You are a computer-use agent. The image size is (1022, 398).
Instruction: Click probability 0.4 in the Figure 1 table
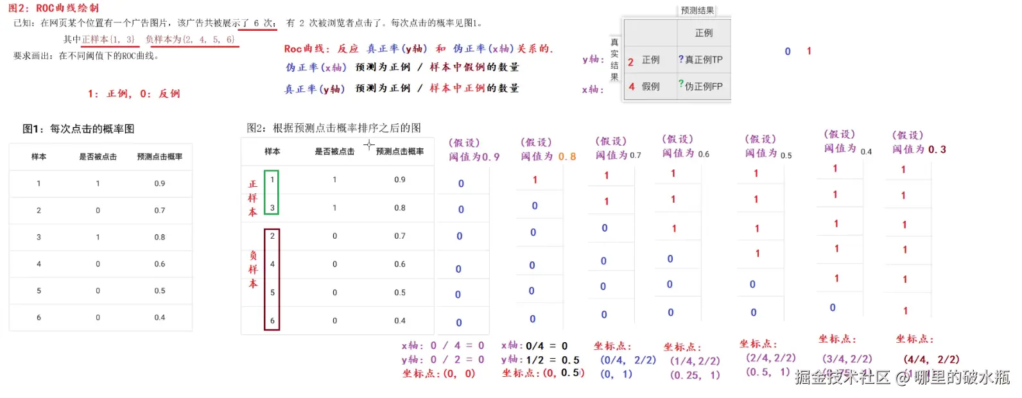click(x=159, y=318)
